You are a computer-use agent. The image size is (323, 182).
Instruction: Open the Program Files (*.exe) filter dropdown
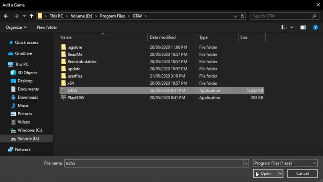[x=285, y=163]
